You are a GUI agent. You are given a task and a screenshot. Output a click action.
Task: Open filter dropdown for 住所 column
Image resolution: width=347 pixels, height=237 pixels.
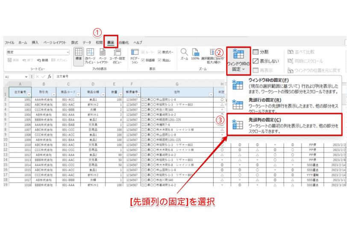point(211,95)
